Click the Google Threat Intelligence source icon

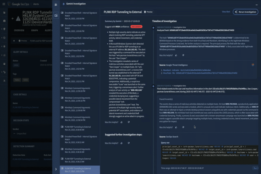click(x=253, y=65)
